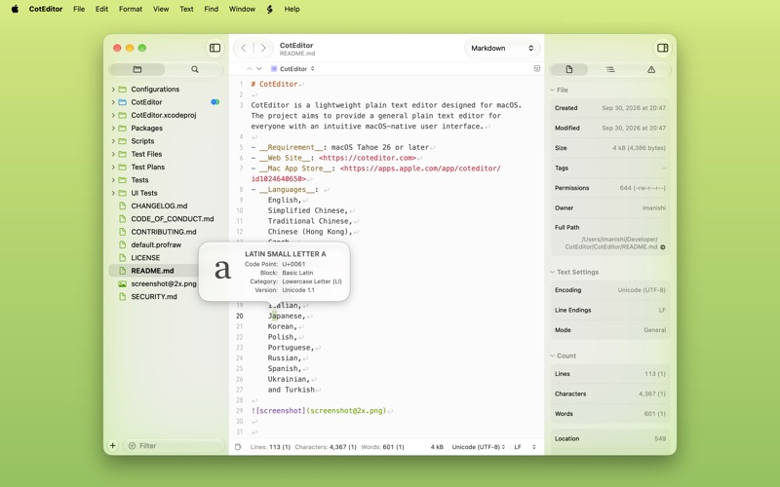Select README.md in file browser
This screenshot has width=780, height=487.
tap(152, 271)
